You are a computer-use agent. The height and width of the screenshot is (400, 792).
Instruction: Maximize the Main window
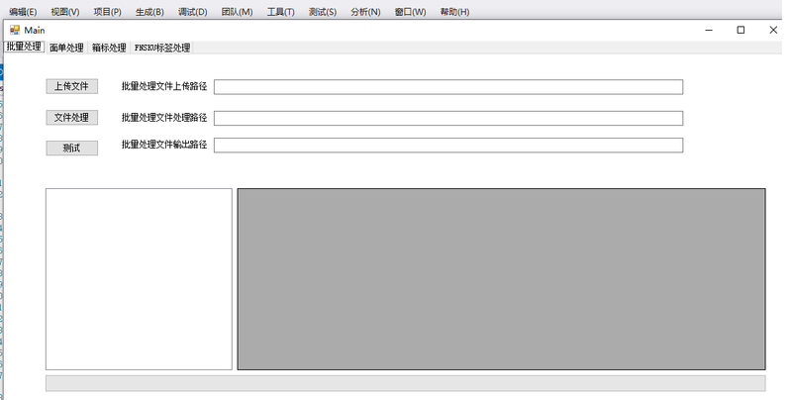tap(741, 31)
